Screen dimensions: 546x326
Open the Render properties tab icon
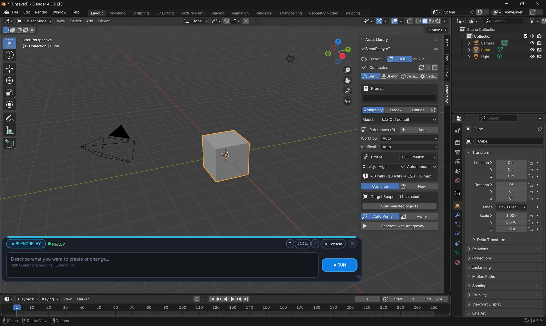click(457, 142)
